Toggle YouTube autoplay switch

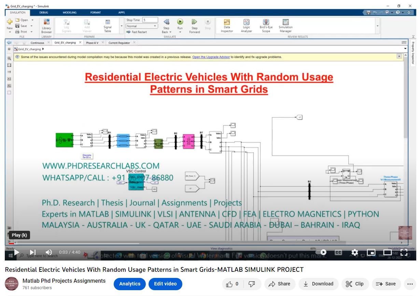[321, 252]
